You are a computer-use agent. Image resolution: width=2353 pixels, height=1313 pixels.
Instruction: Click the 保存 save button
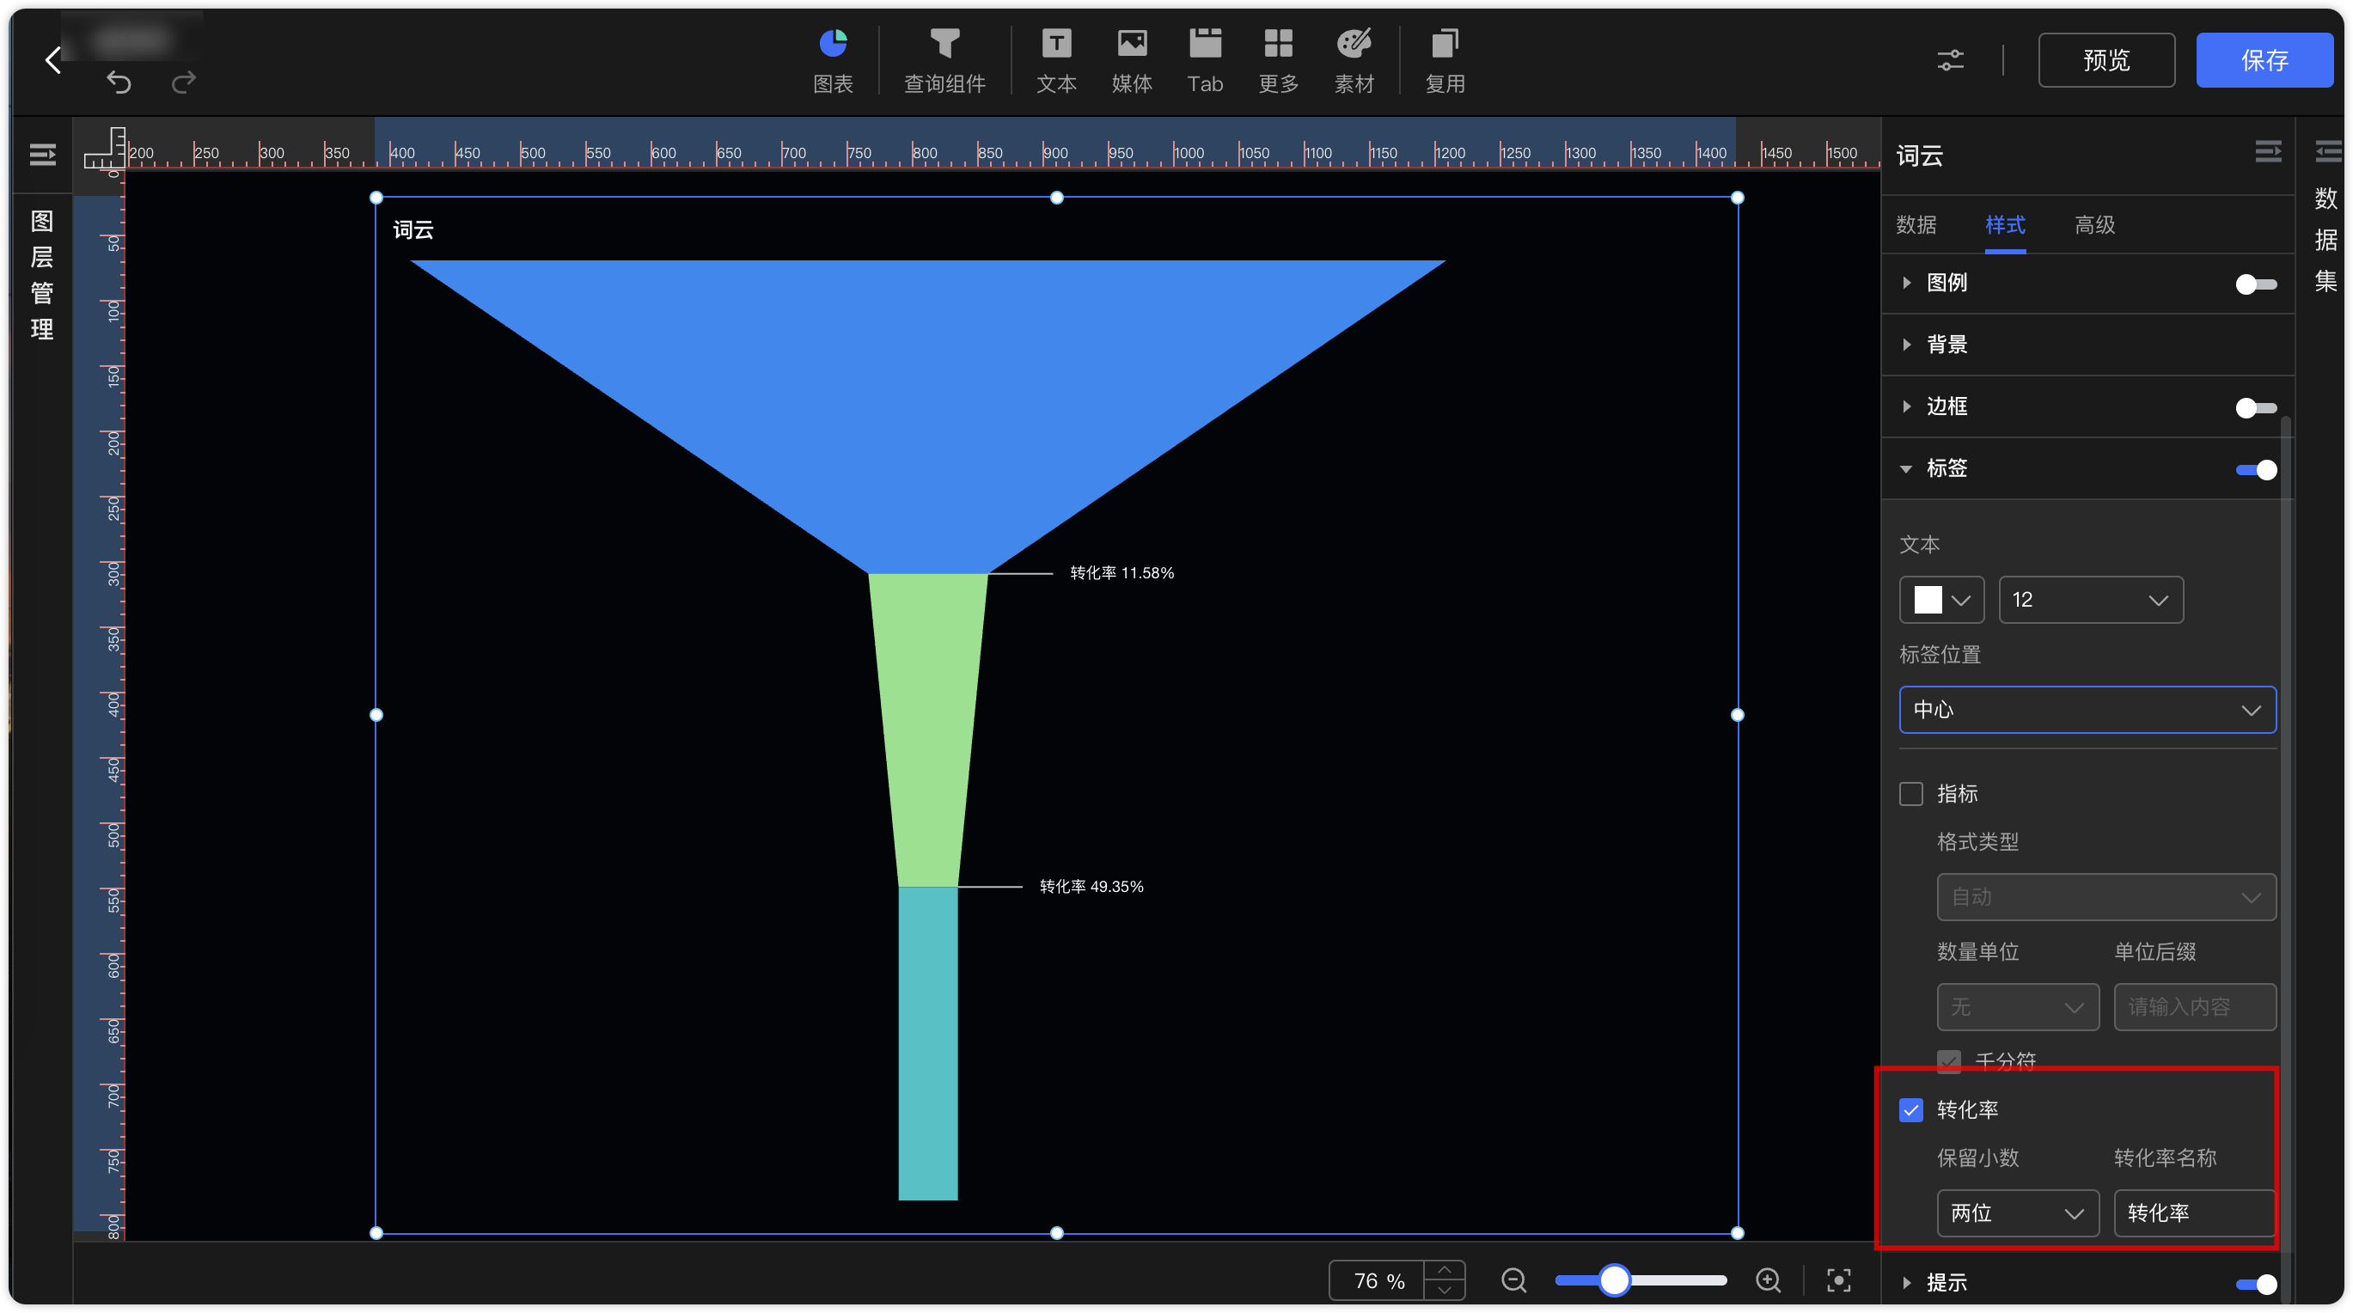click(2264, 60)
